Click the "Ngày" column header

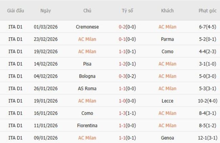pyautogui.click(x=46, y=11)
